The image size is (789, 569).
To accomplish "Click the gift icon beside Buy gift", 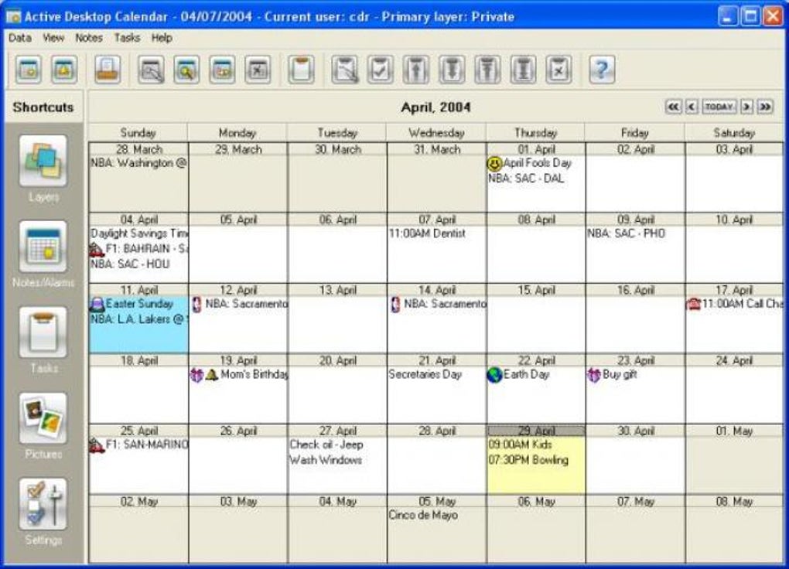I will tap(594, 375).
